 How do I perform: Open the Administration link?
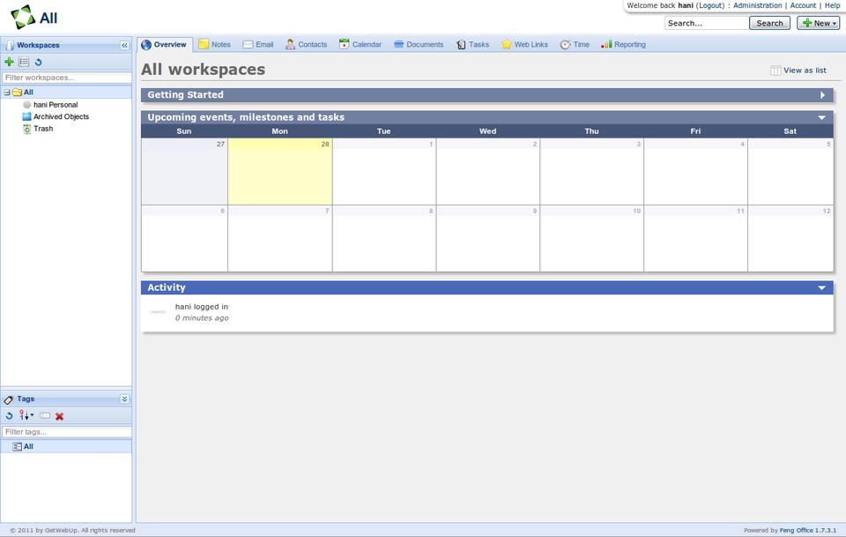pos(757,5)
